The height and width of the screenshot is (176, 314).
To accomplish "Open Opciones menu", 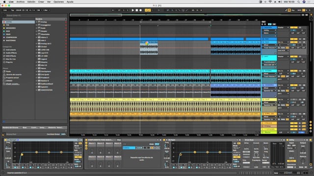I will [58, 2].
